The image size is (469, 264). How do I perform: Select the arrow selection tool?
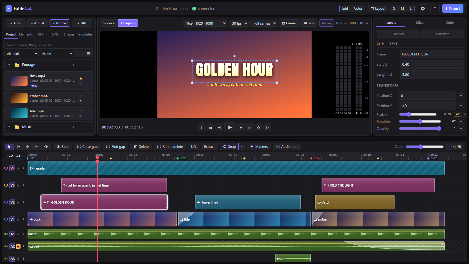pos(9,147)
